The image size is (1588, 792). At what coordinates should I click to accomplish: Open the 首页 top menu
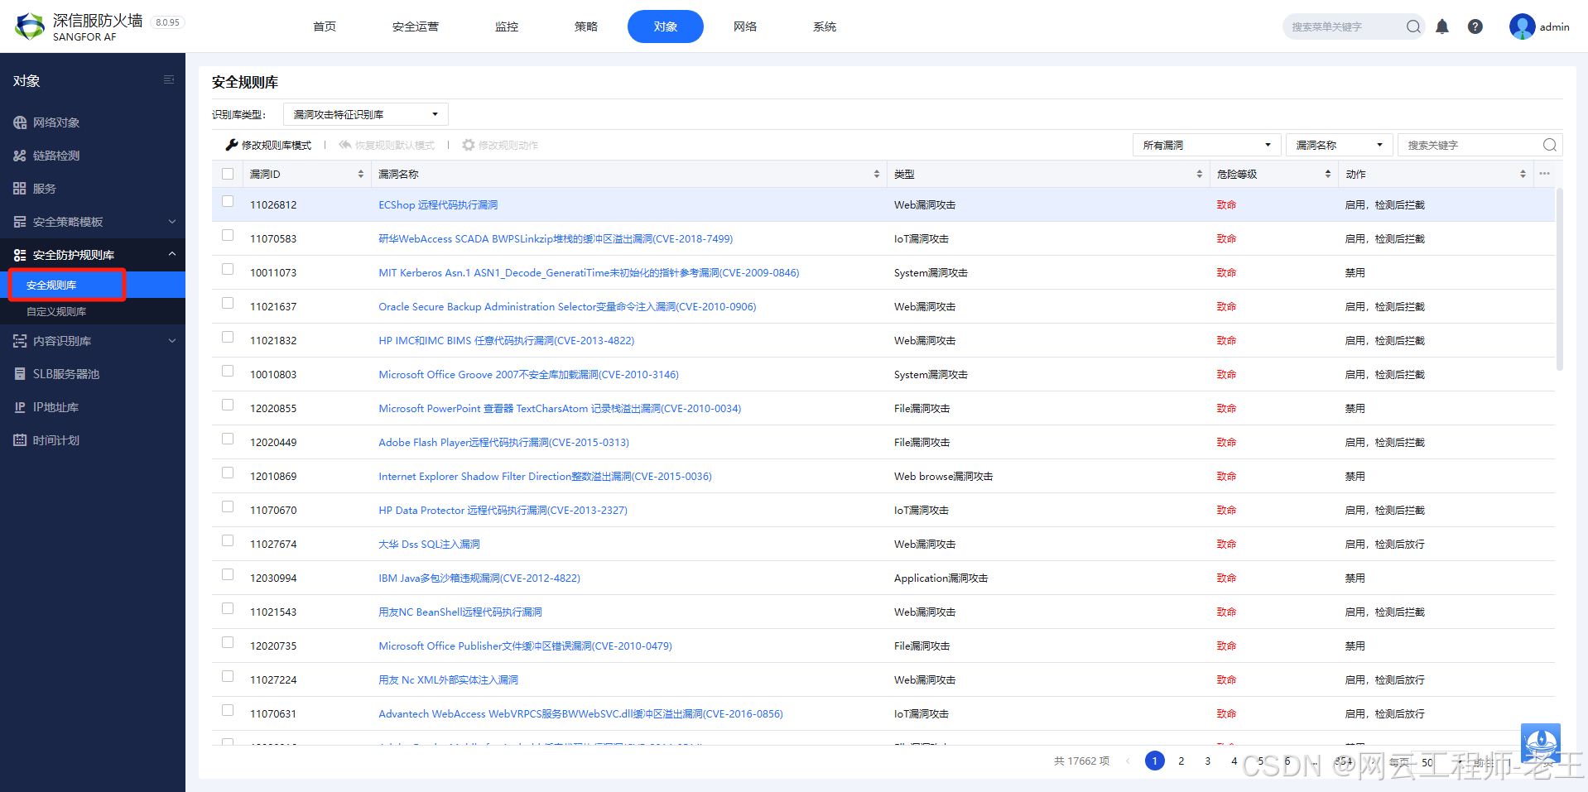(x=325, y=26)
